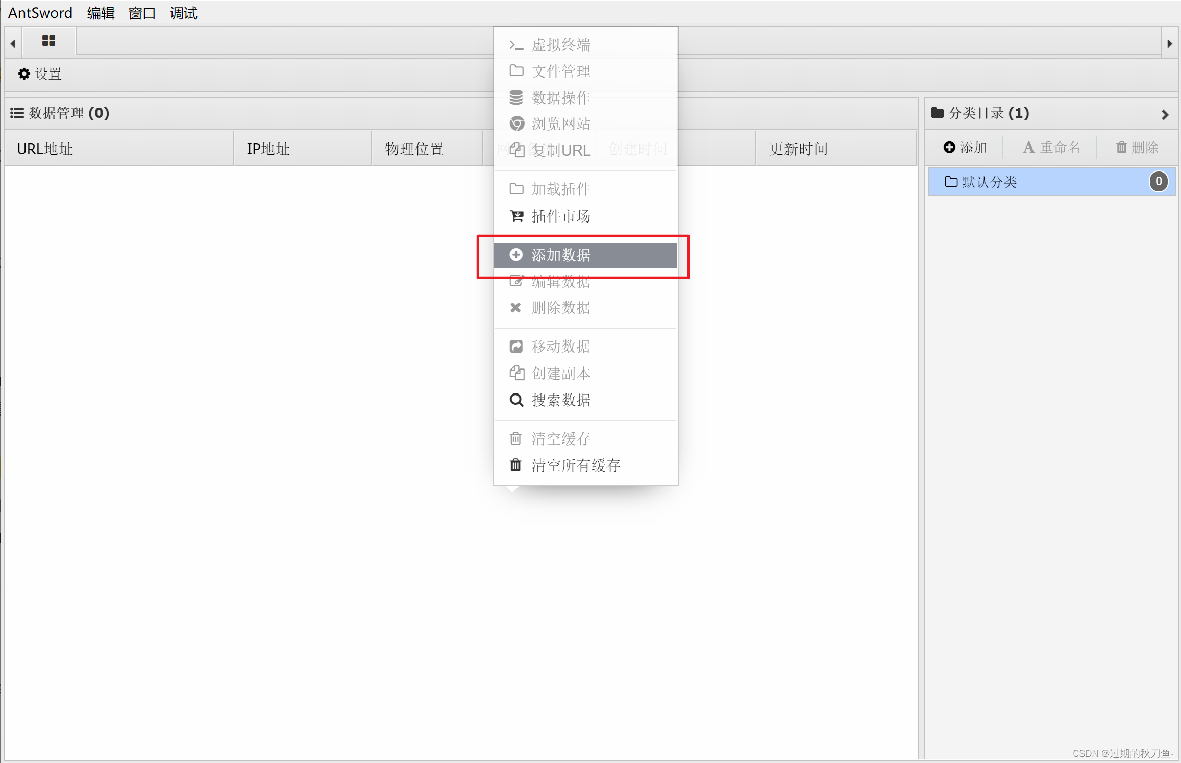The width and height of the screenshot is (1181, 763).
Task: Open 插件市场 from the context menu
Action: coord(585,216)
